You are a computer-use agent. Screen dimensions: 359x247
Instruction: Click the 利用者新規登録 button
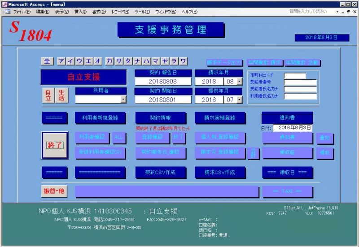[100, 118]
